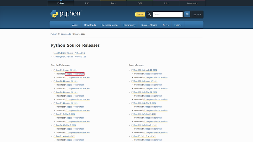Click the yellow Donate button

click(x=140, y=14)
